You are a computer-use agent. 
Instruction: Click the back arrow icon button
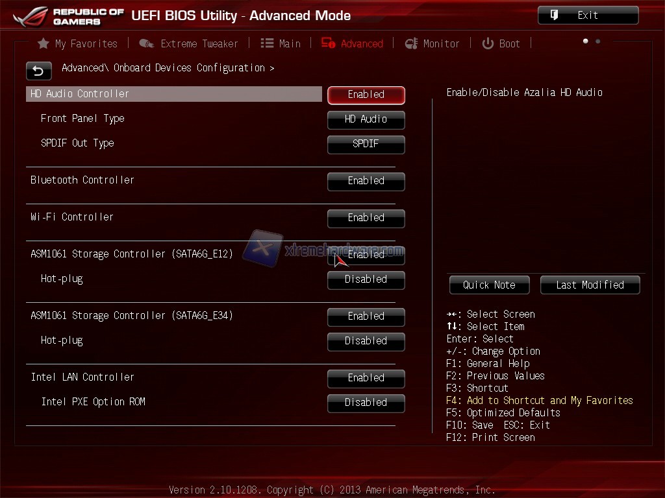[38, 71]
